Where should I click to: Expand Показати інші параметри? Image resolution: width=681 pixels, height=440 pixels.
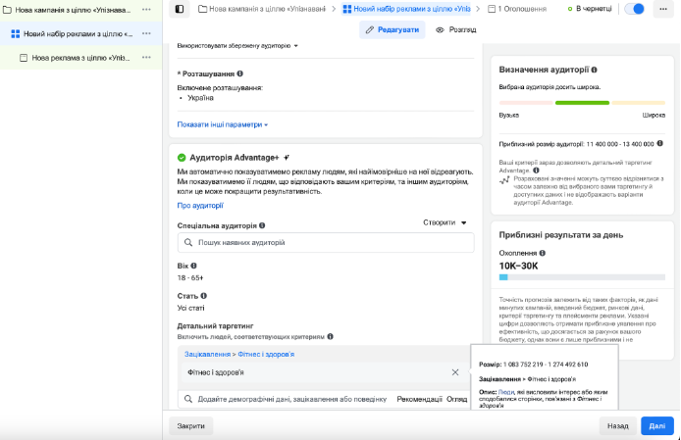tap(222, 124)
